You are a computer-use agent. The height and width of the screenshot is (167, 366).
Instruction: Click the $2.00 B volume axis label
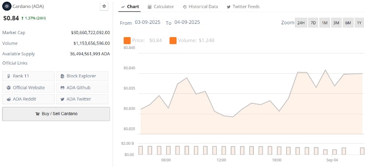point(127,143)
